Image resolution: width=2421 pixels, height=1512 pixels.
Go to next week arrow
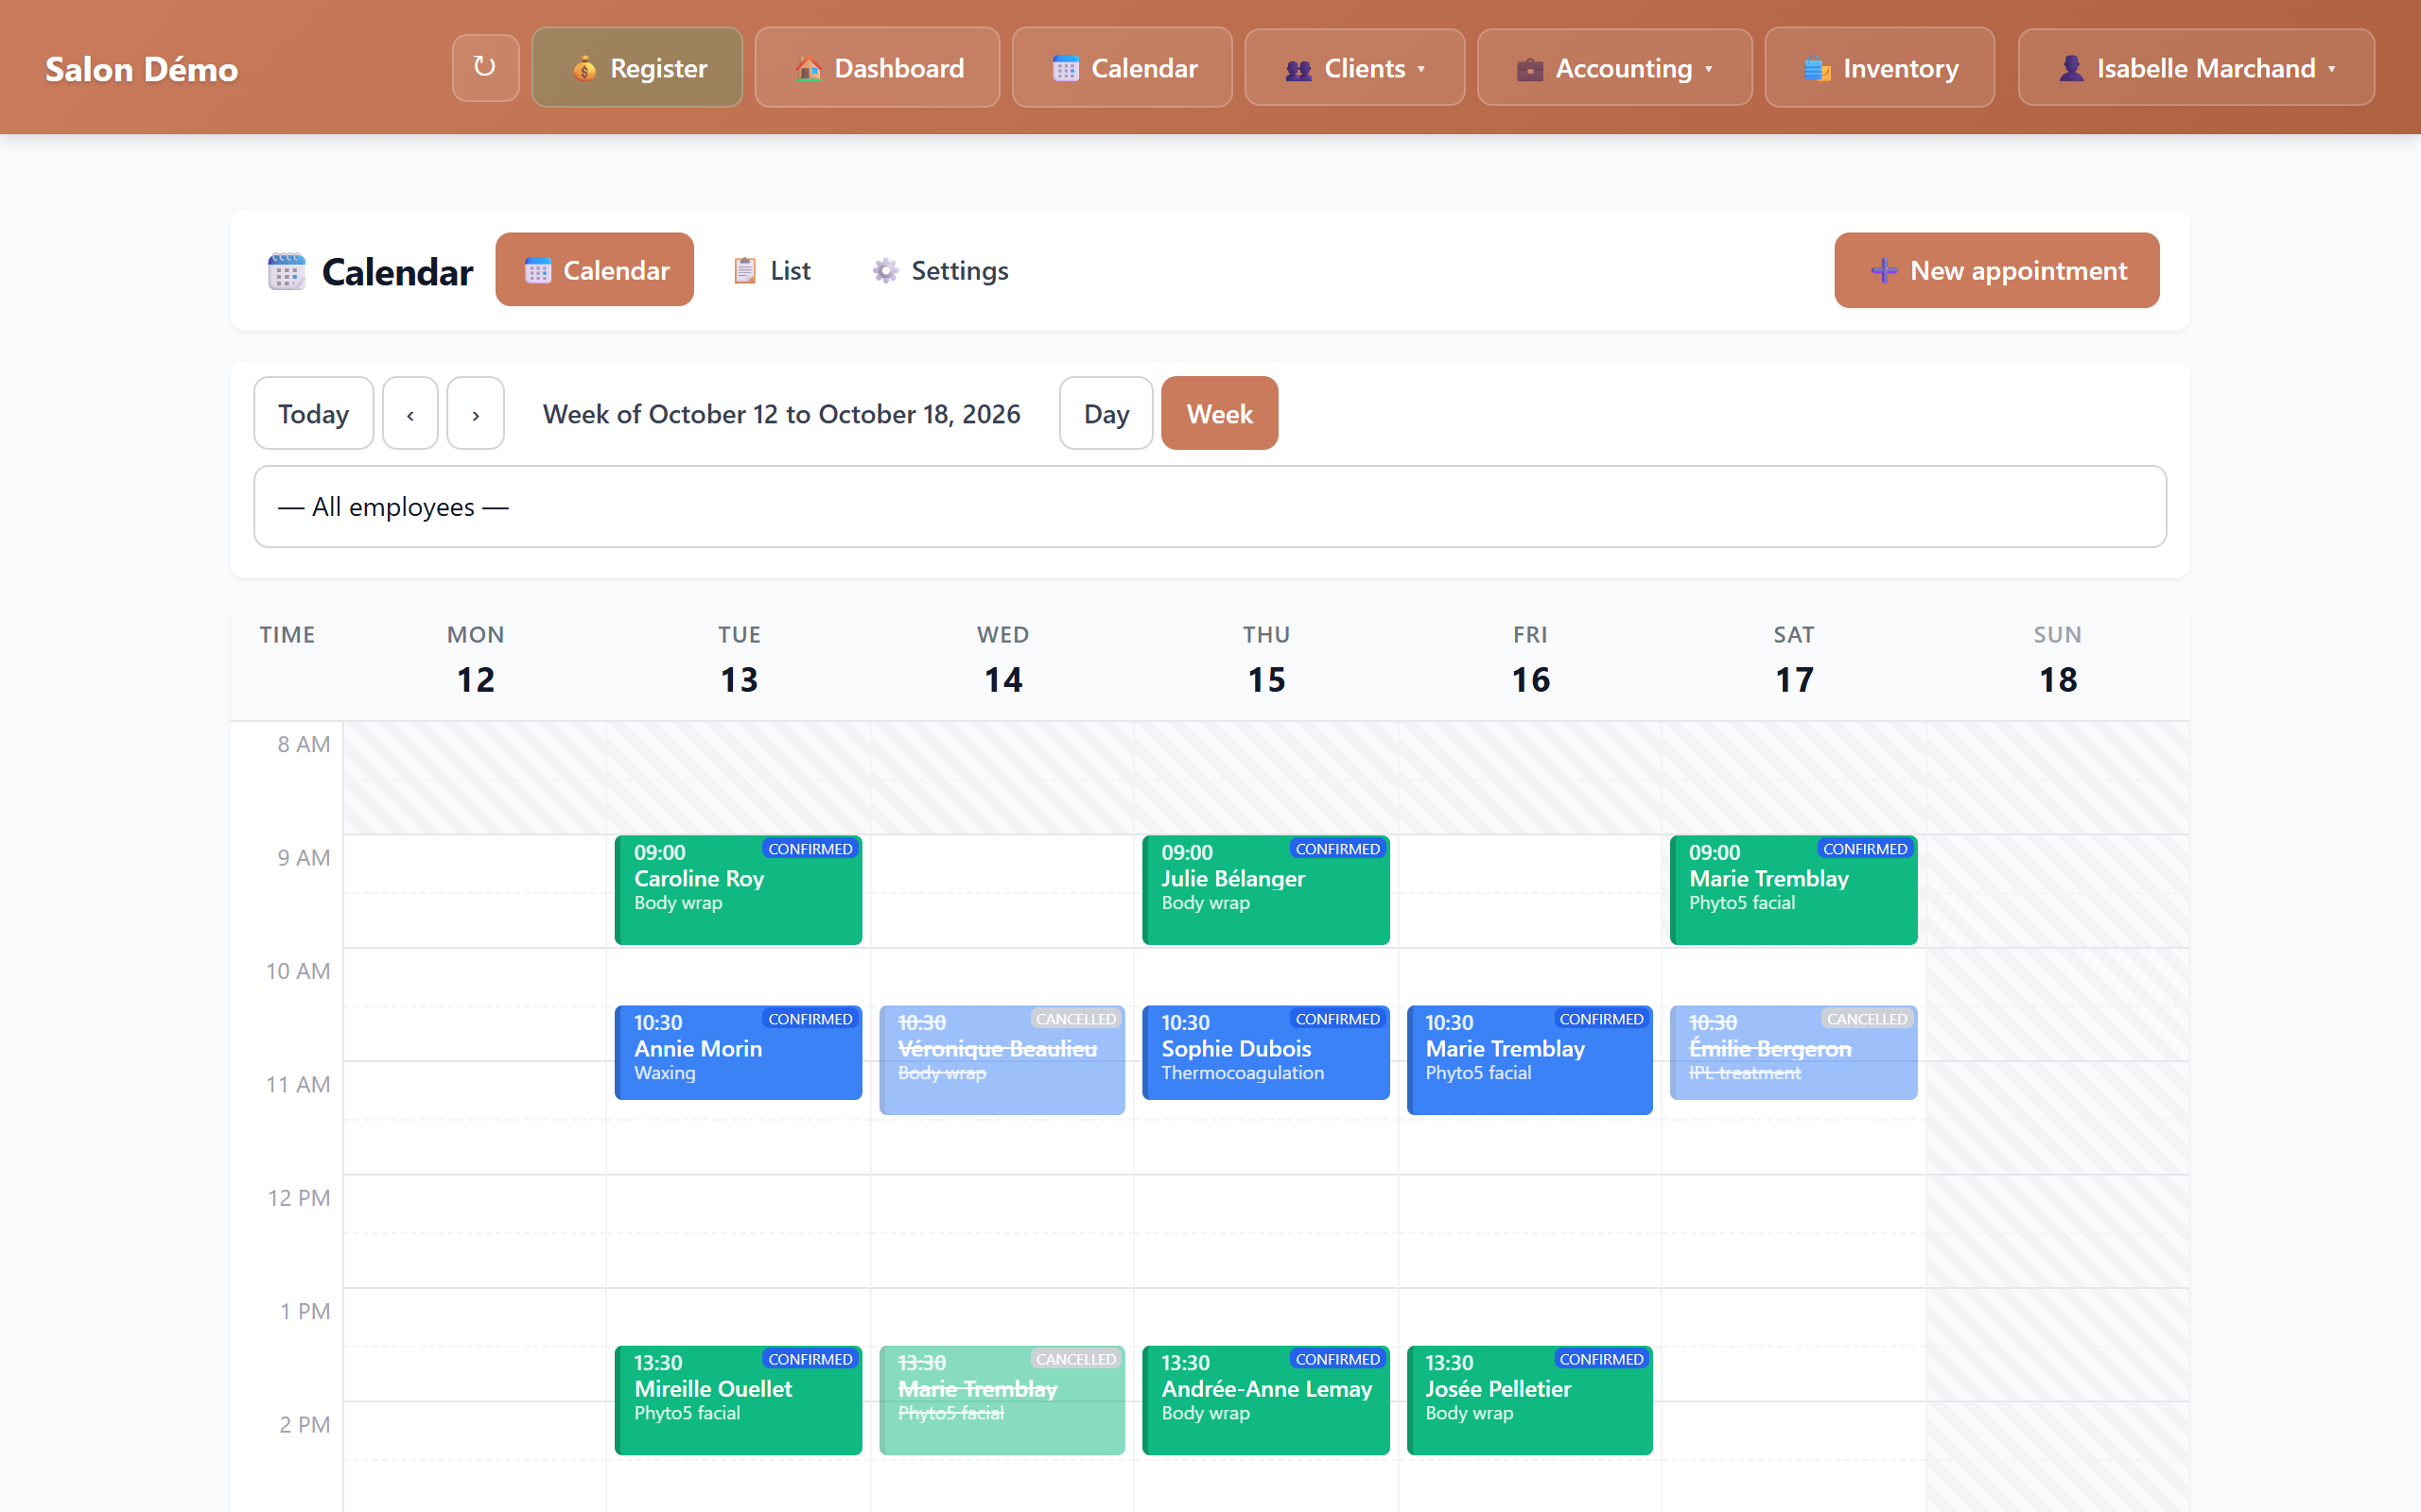coord(475,413)
